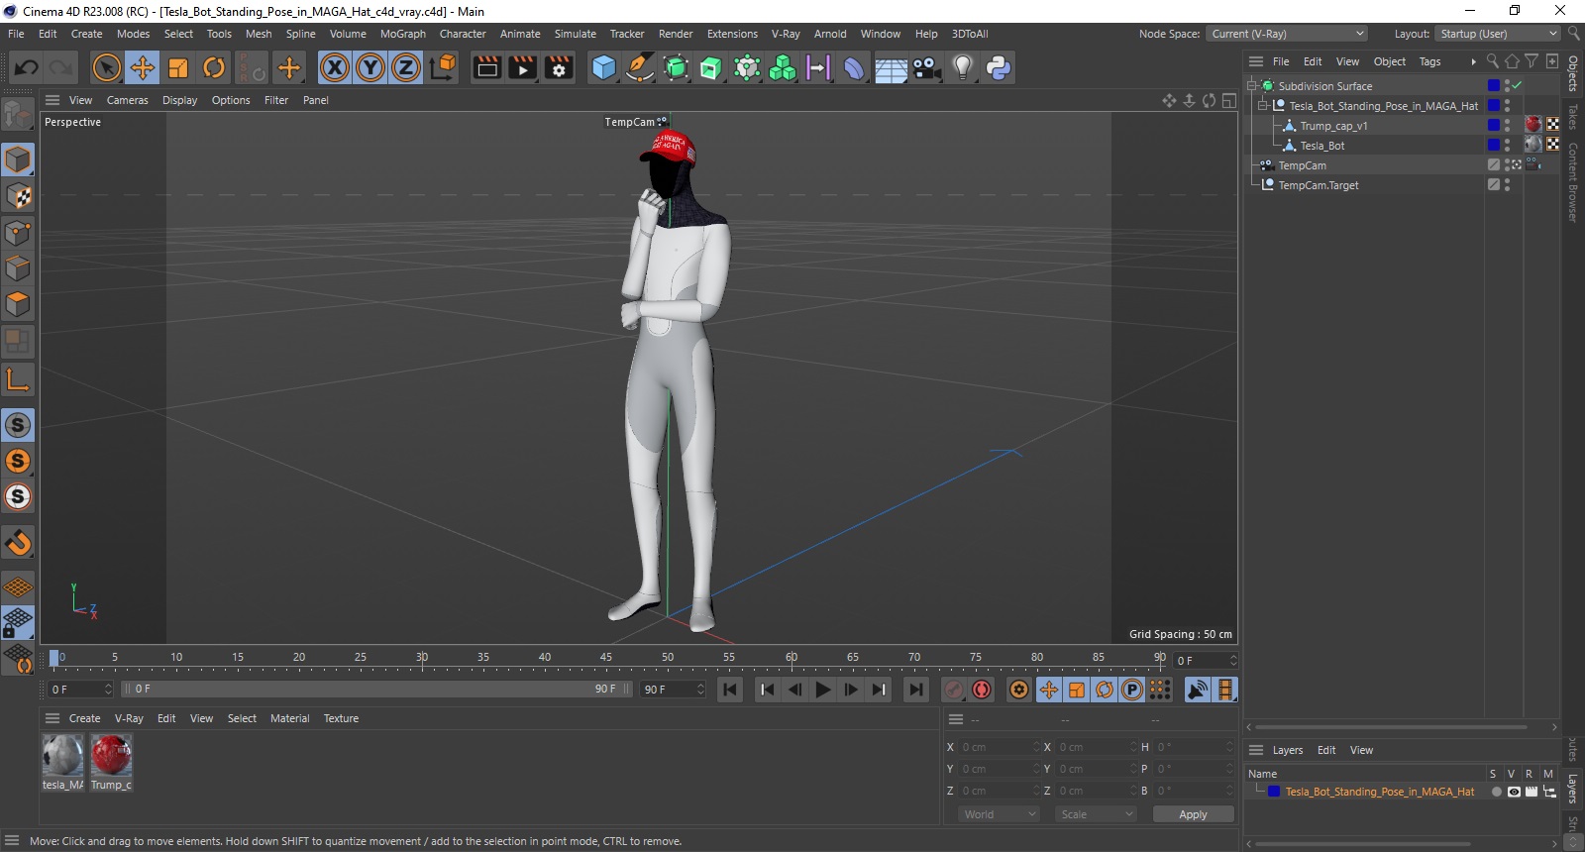Add a Floor environment object

[891, 67]
